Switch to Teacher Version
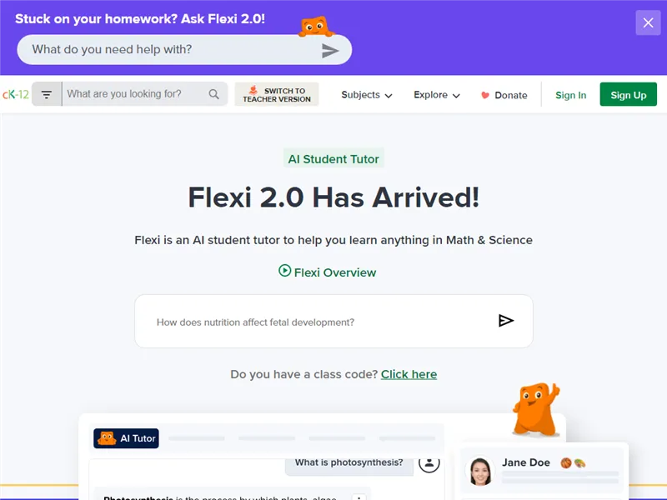667x500 pixels. [277, 94]
